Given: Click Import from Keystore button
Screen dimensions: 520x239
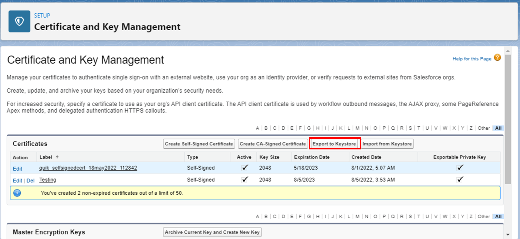Looking at the screenshot, I should pyautogui.click(x=387, y=144).
